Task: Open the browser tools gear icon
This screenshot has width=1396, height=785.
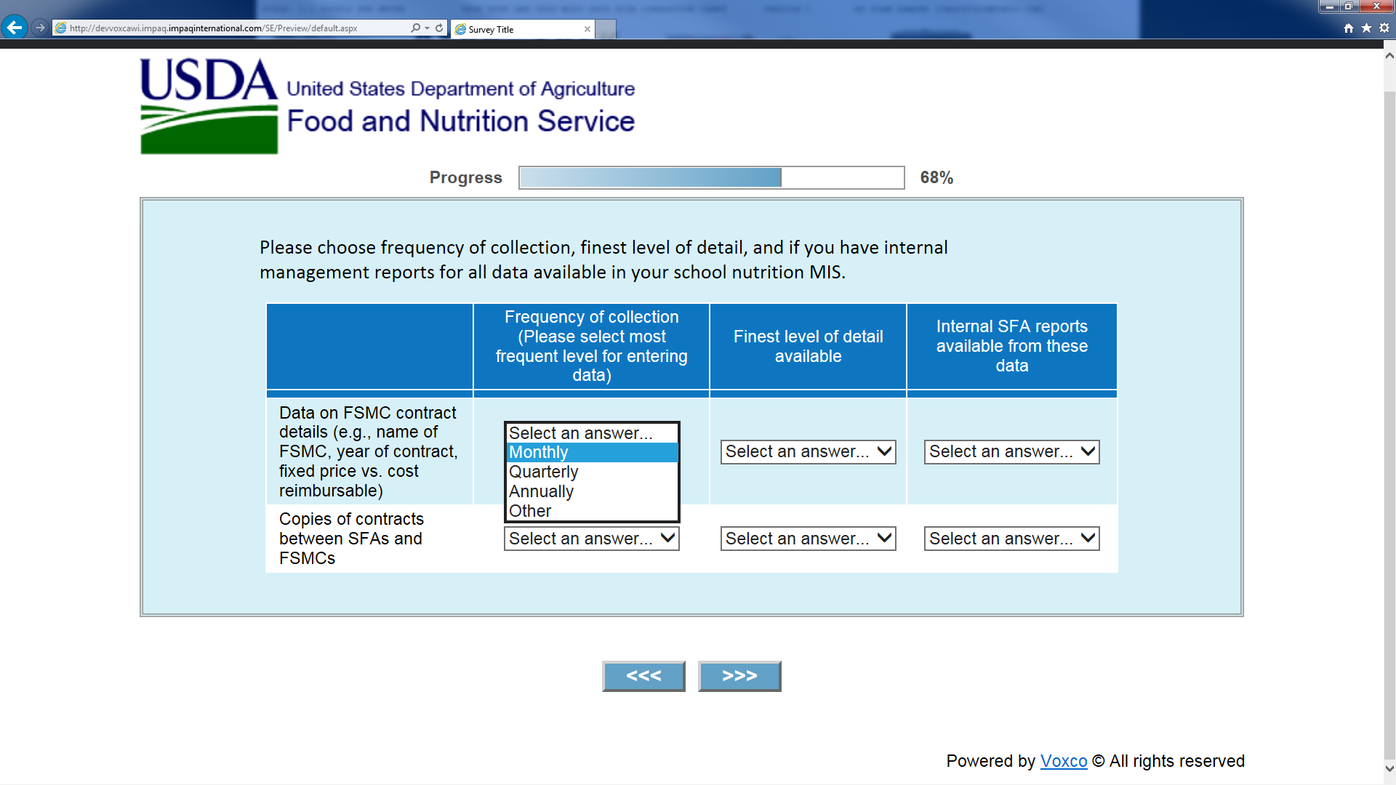Action: [1384, 28]
